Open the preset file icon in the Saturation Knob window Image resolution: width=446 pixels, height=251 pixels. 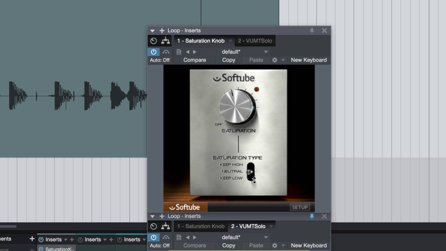point(179,52)
